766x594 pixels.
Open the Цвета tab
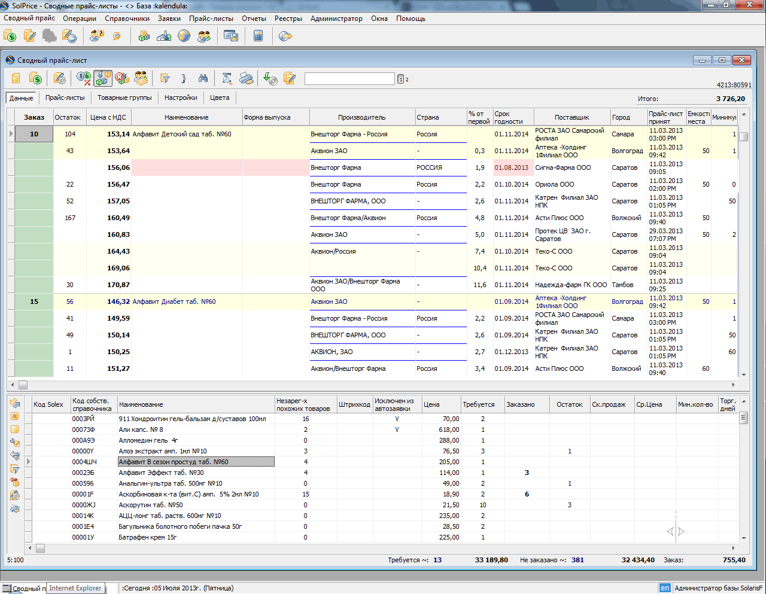coord(220,98)
